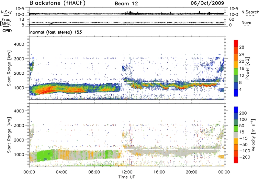Click '1000' tick on the Velocity panel axis

click(19, 154)
